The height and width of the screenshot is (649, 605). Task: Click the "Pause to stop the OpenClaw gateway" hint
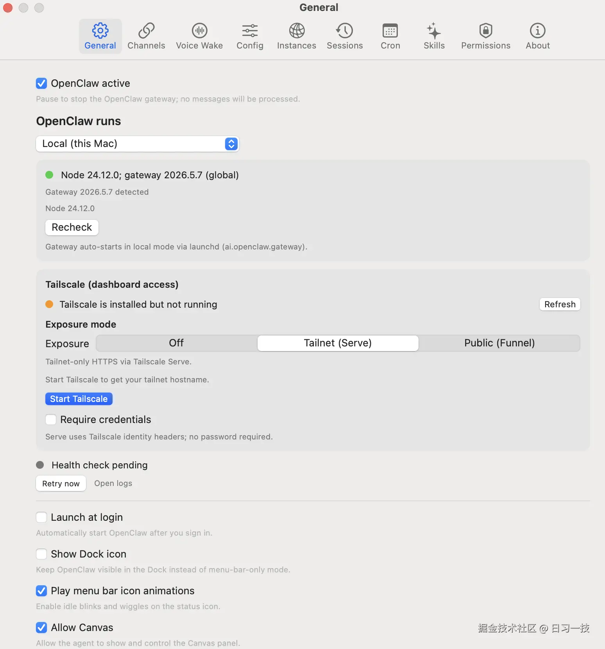(168, 99)
